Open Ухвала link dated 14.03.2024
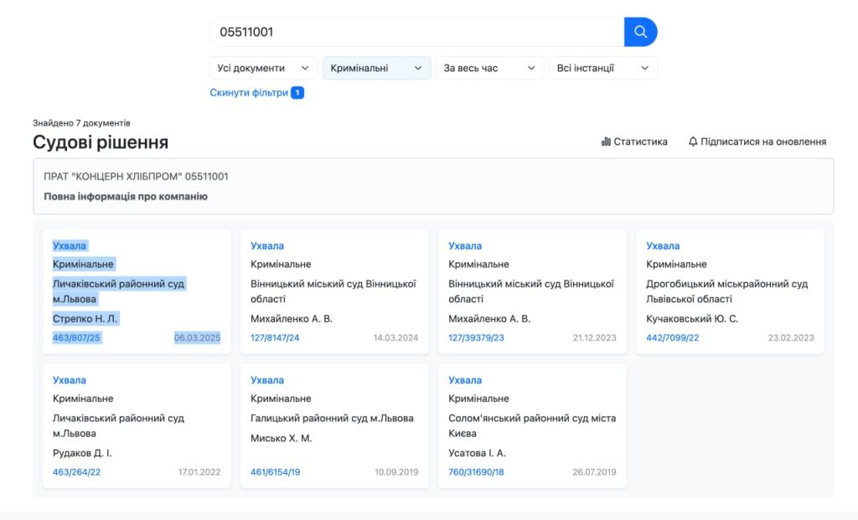Image resolution: width=858 pixels, height=520 pixels. [x=267, y=246]
